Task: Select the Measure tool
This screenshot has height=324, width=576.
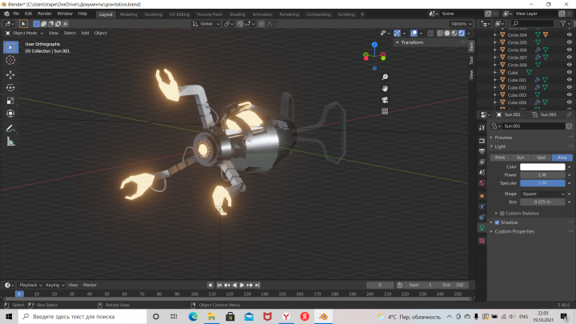Action: (x=10, y=142)
